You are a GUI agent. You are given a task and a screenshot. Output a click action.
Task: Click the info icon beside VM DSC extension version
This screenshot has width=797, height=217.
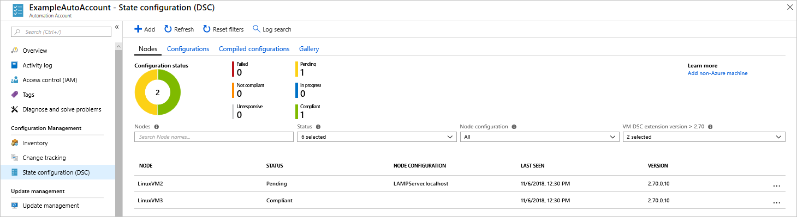click(x=711, y=126)
